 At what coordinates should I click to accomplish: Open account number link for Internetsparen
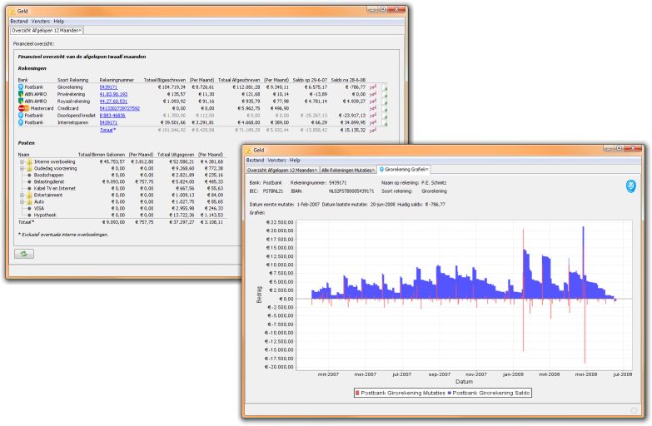108,122
